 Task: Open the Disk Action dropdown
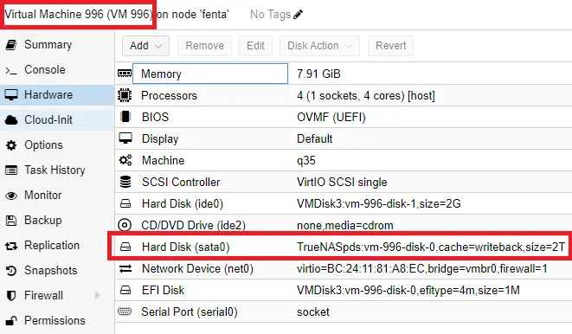click(x=319, y=46)
